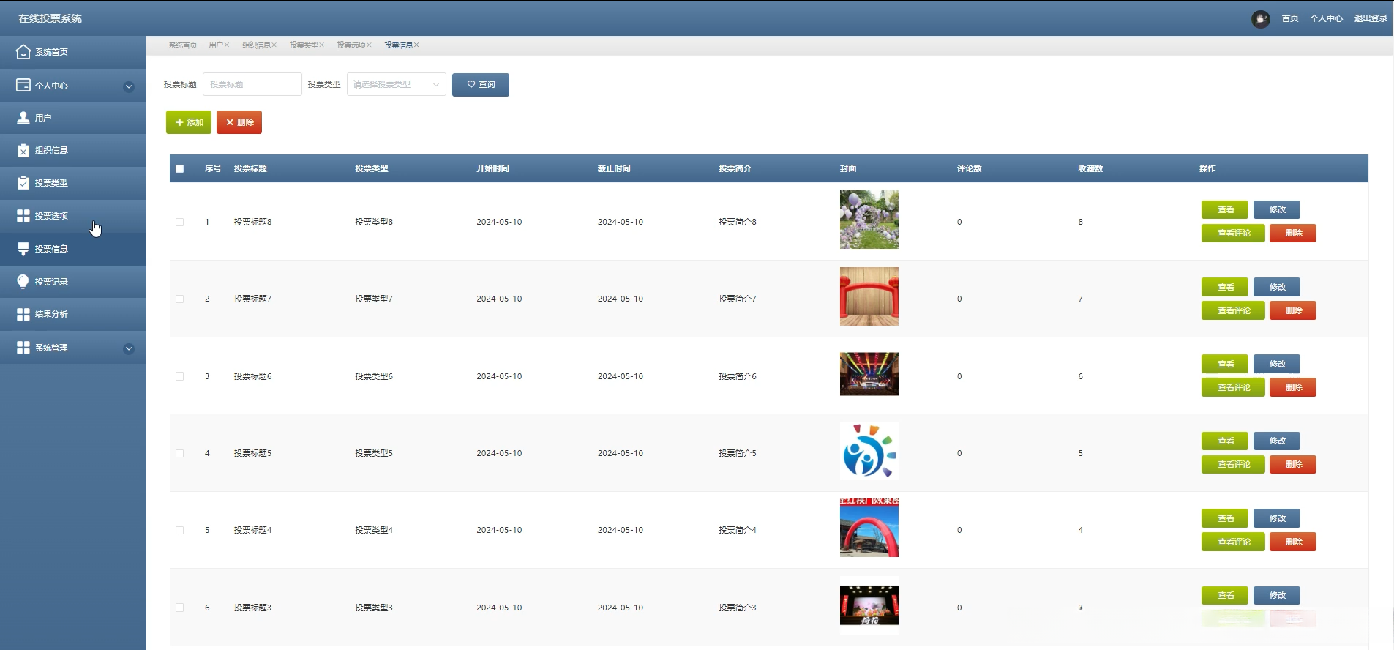The image size is (1394, 650).
Task: Click 个人中心 link in top bar
Action: [1326, 19]
